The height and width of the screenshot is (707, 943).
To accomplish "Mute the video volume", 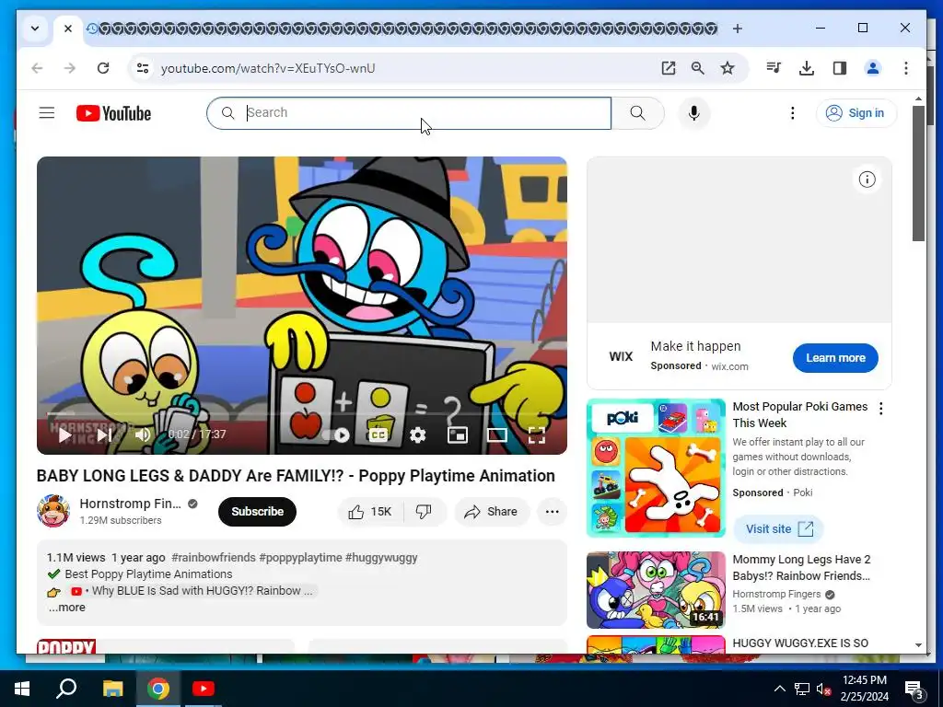I will pos(143,435).
